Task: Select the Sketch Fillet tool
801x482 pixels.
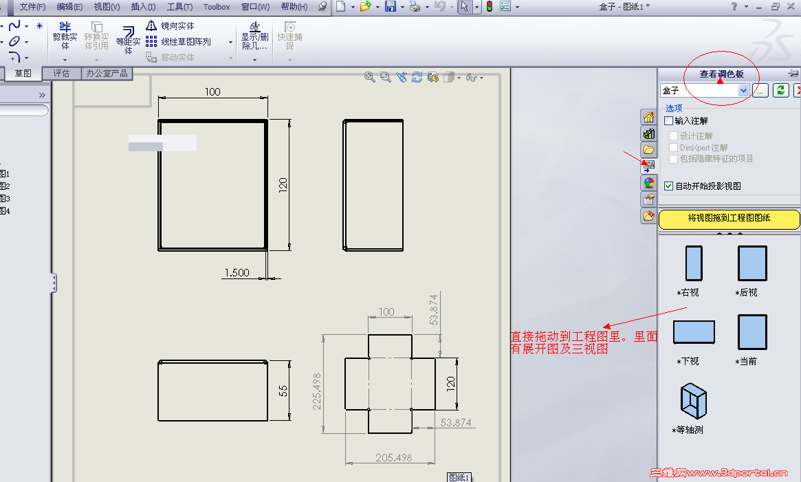Action: click(14, 57)
